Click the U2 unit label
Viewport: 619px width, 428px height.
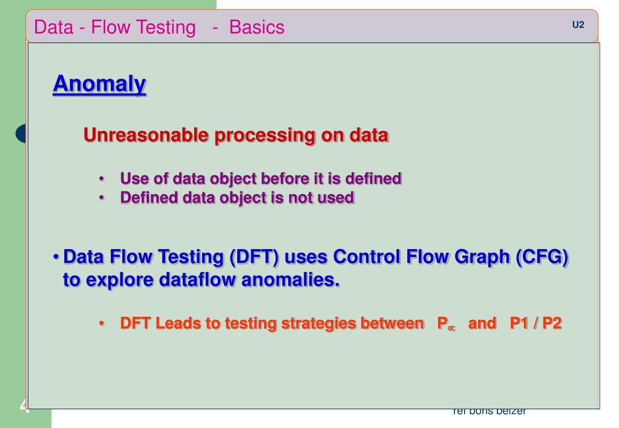[x=578, y=25]
